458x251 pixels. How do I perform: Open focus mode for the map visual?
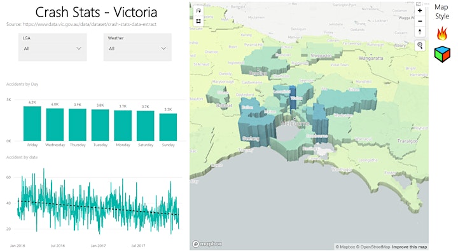click(x=419, y=4)
